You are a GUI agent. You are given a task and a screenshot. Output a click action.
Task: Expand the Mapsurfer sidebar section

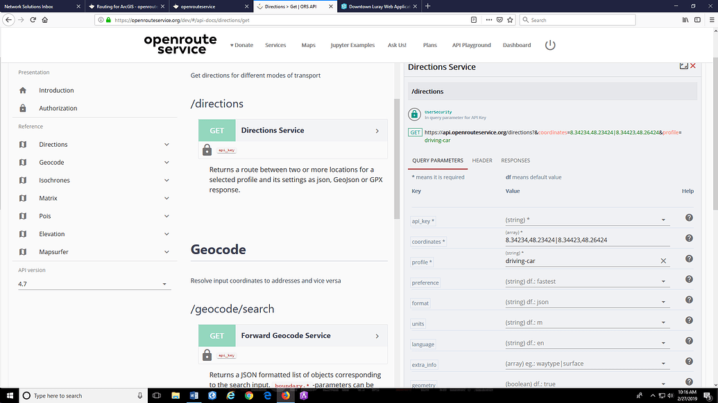pyautogui.click(x=166, y=252)
